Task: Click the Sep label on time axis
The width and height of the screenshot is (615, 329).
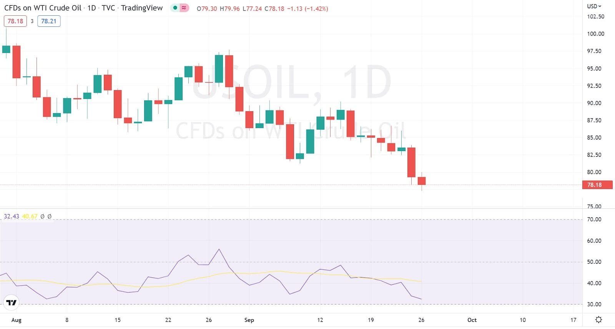Action: tap(249, 320)
